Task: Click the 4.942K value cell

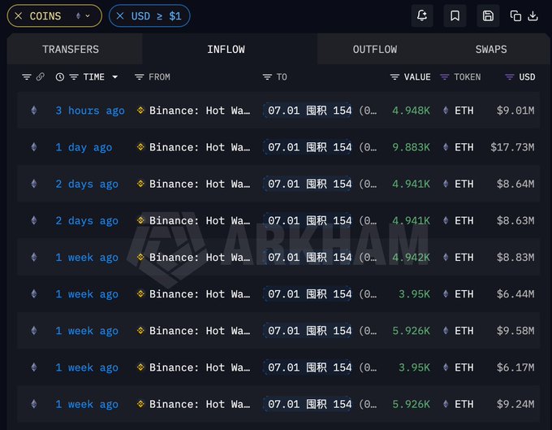Action: [412, 258]
